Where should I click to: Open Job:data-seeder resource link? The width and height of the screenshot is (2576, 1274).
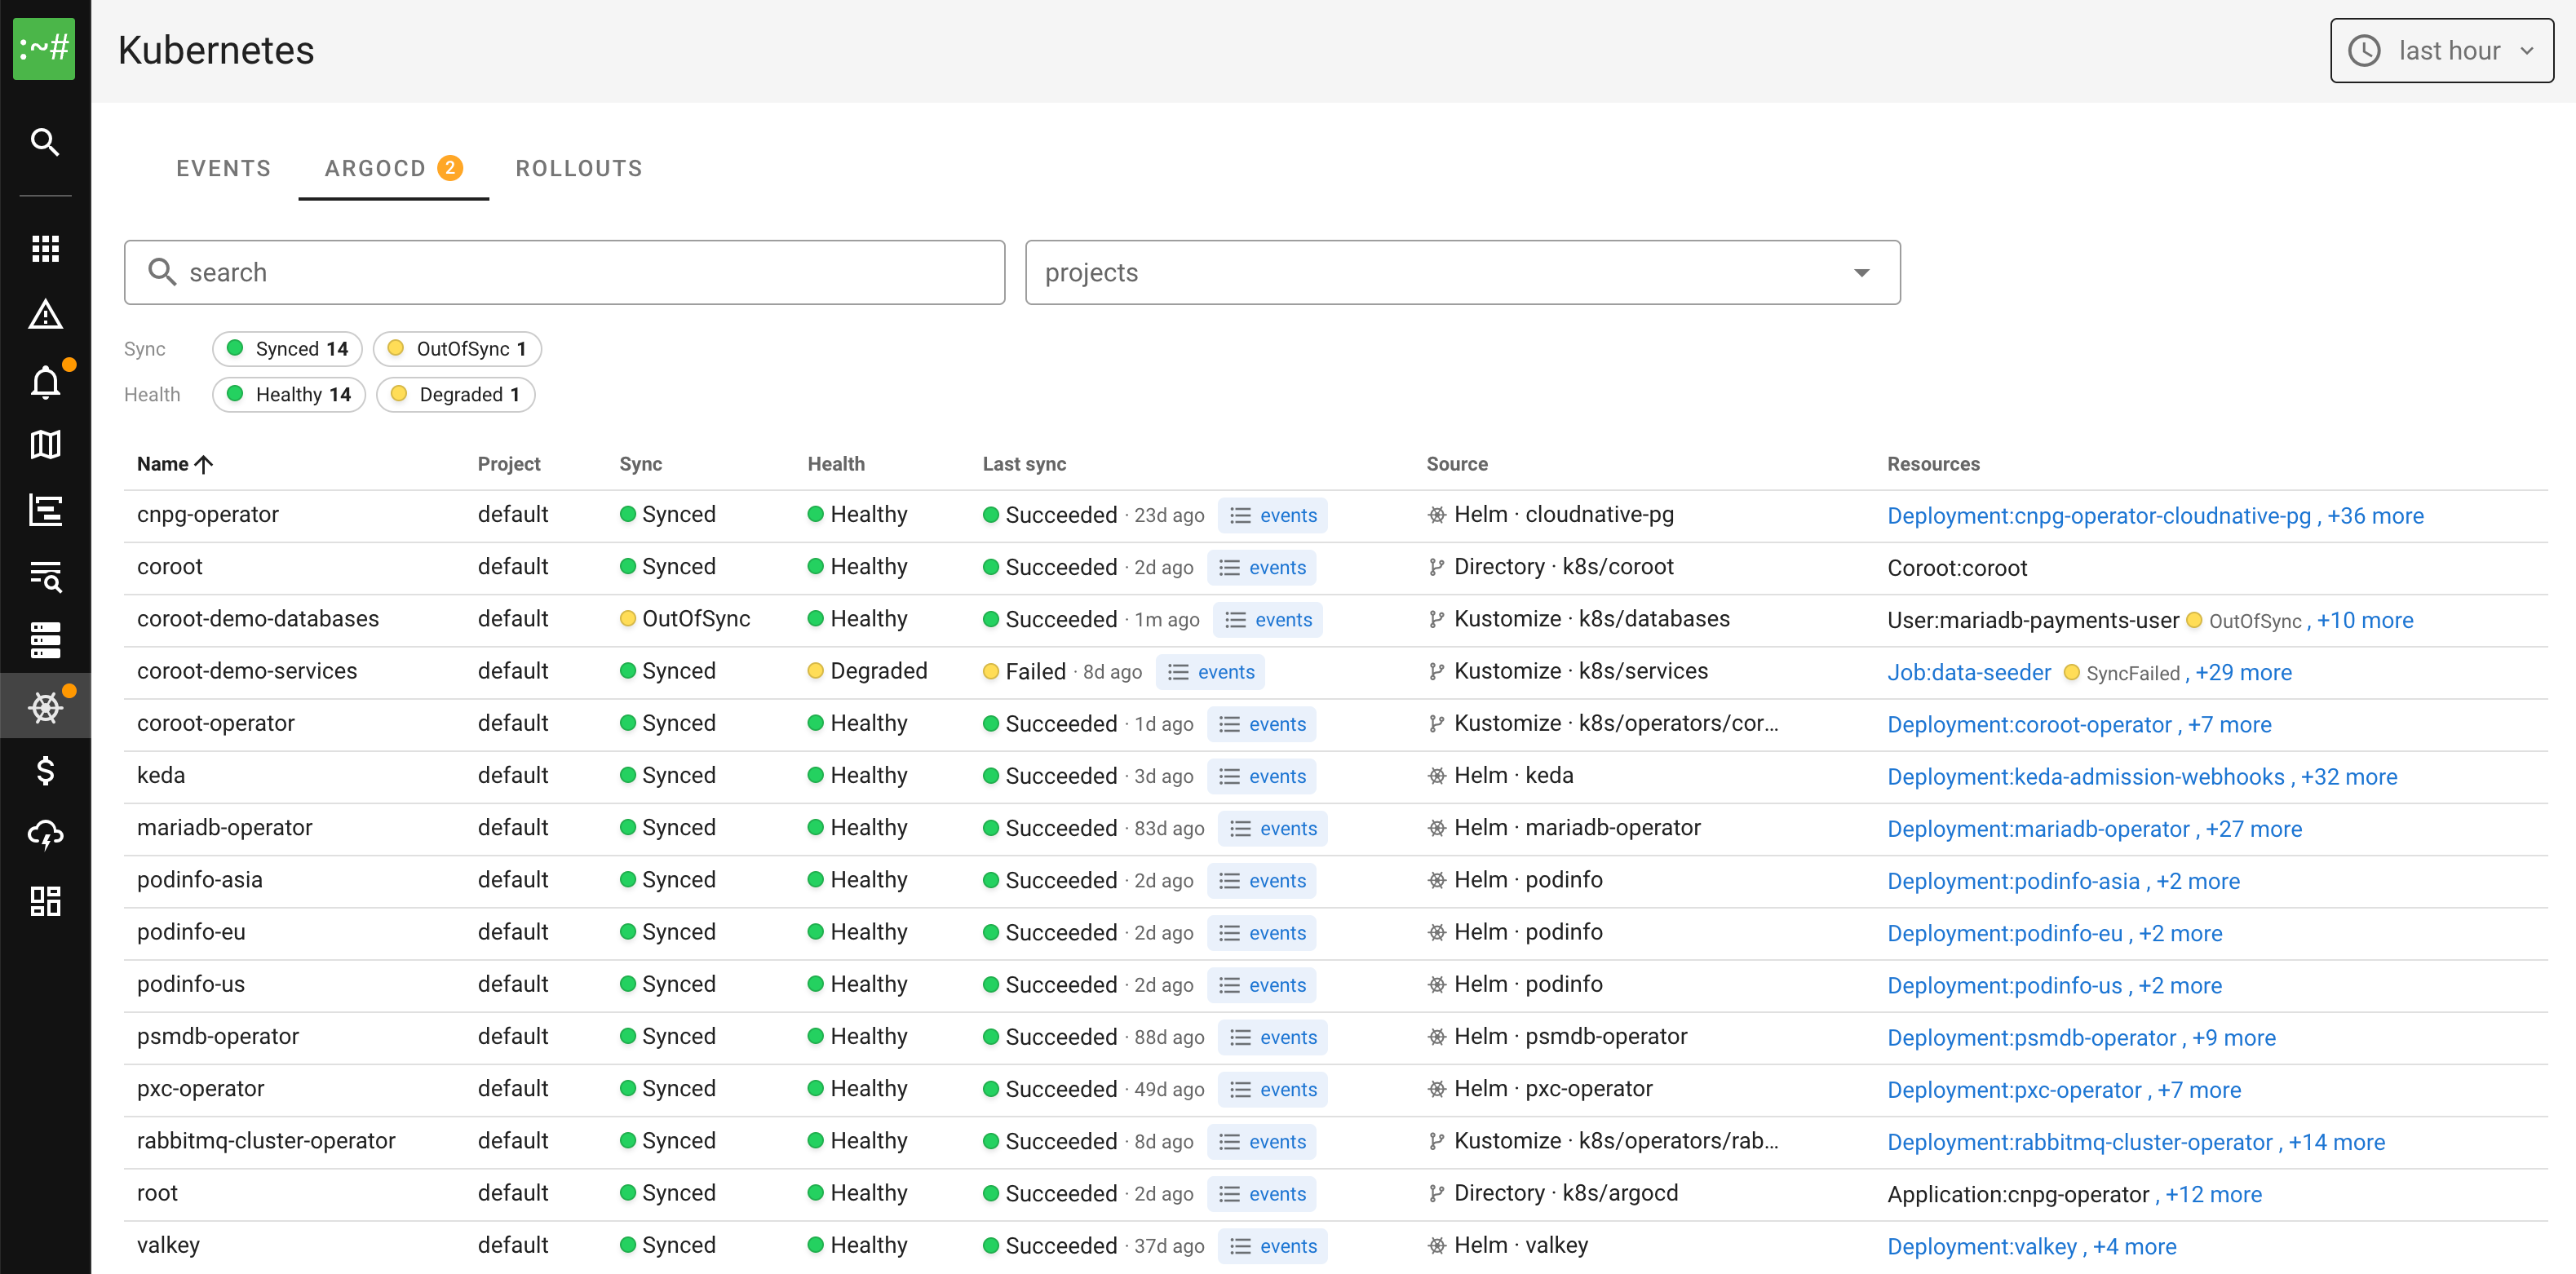pos(1969,672)
